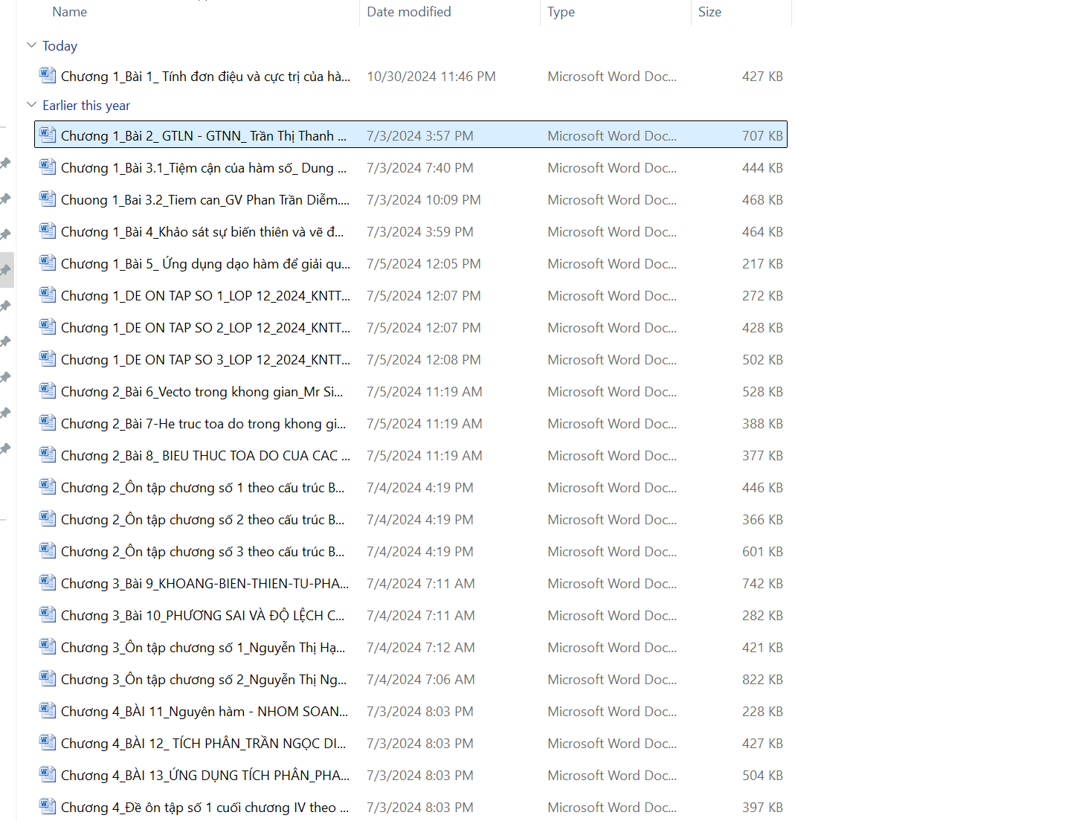This screenshot has width=1065, height=821.
Task: Click Word icon of Chương 1_Bài 2_ GTLN - GTNN file
Action: click(48, 135)
